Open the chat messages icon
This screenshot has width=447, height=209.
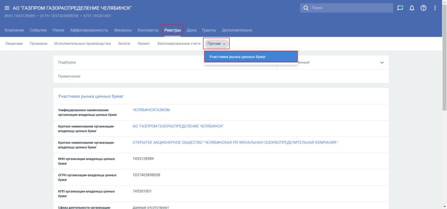tap(400, 8)
